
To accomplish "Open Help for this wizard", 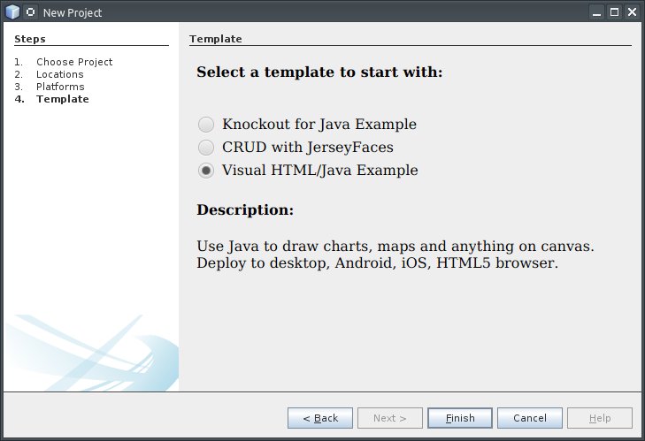I will pos(600,418).
